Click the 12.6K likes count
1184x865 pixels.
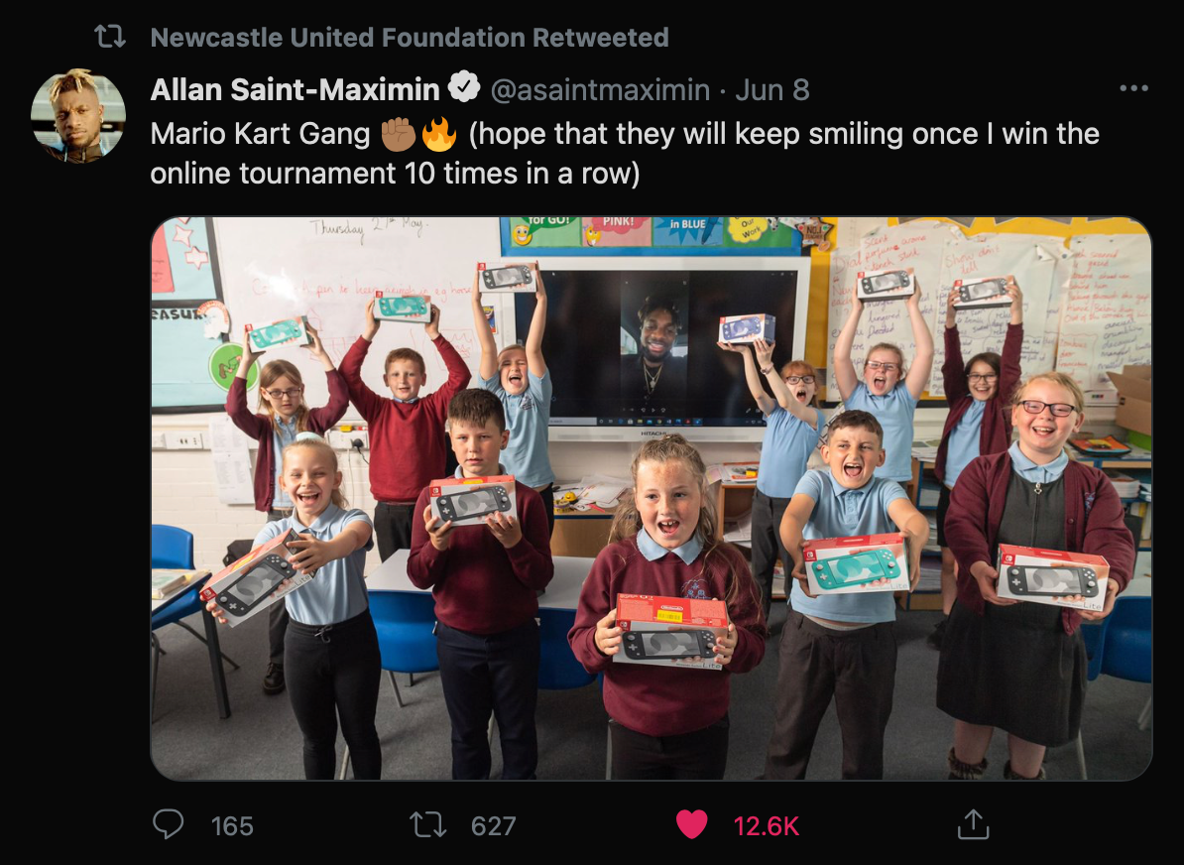coord(766,825)
